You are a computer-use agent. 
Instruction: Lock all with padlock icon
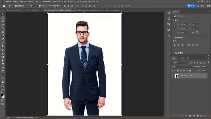coord(190,70)
